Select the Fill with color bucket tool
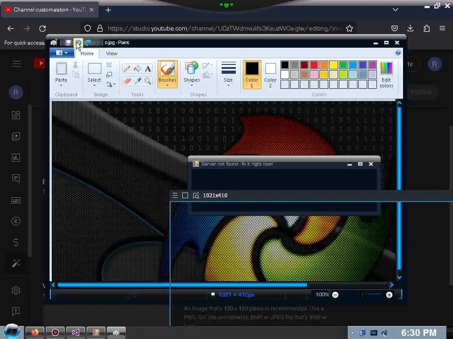 pyautogui.click(x=138, y=68)
